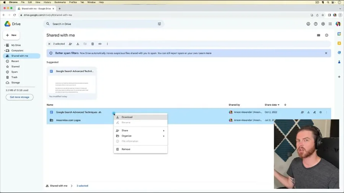Click download icon on Google Search Advanced Techniques row

tap(308, 112)
